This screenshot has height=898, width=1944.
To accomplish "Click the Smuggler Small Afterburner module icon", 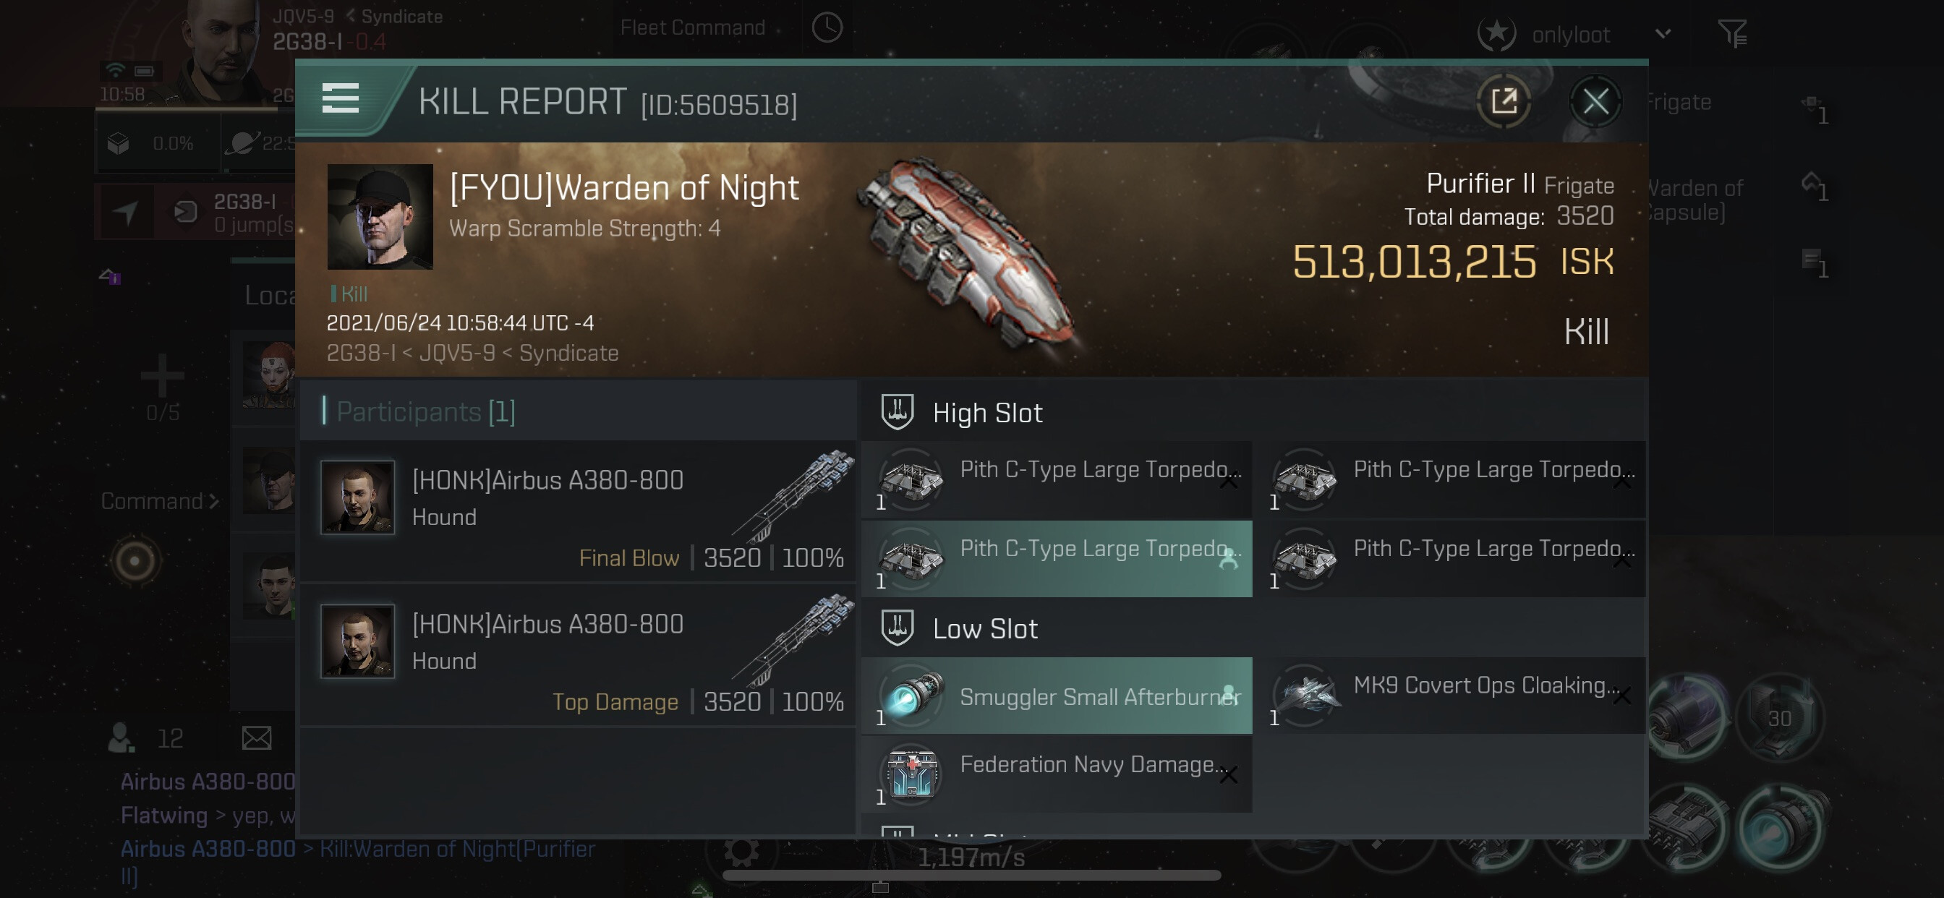I will [x=913, y=695].
